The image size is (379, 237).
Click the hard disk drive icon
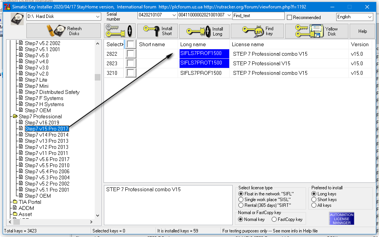coord(17,19)
